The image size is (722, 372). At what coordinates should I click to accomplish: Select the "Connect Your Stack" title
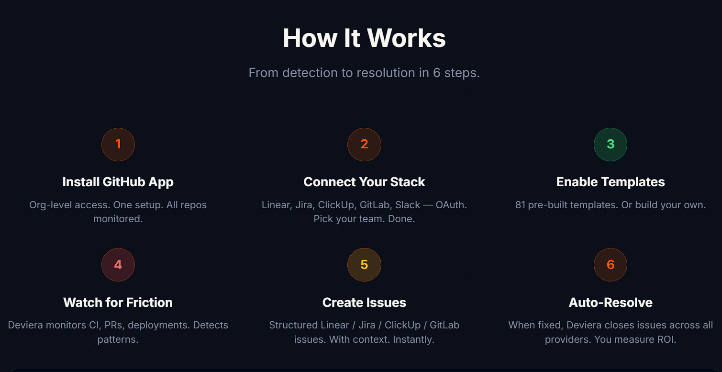(364, 182)
